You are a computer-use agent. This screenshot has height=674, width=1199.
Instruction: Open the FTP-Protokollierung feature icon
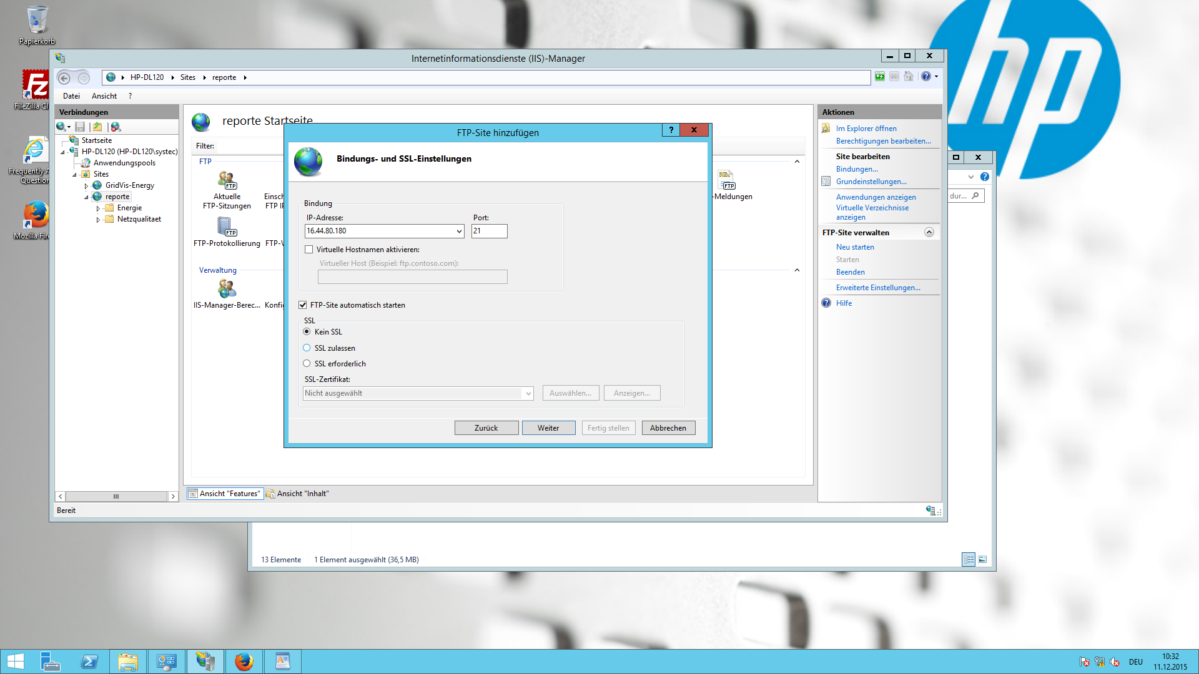pos(226,227)
